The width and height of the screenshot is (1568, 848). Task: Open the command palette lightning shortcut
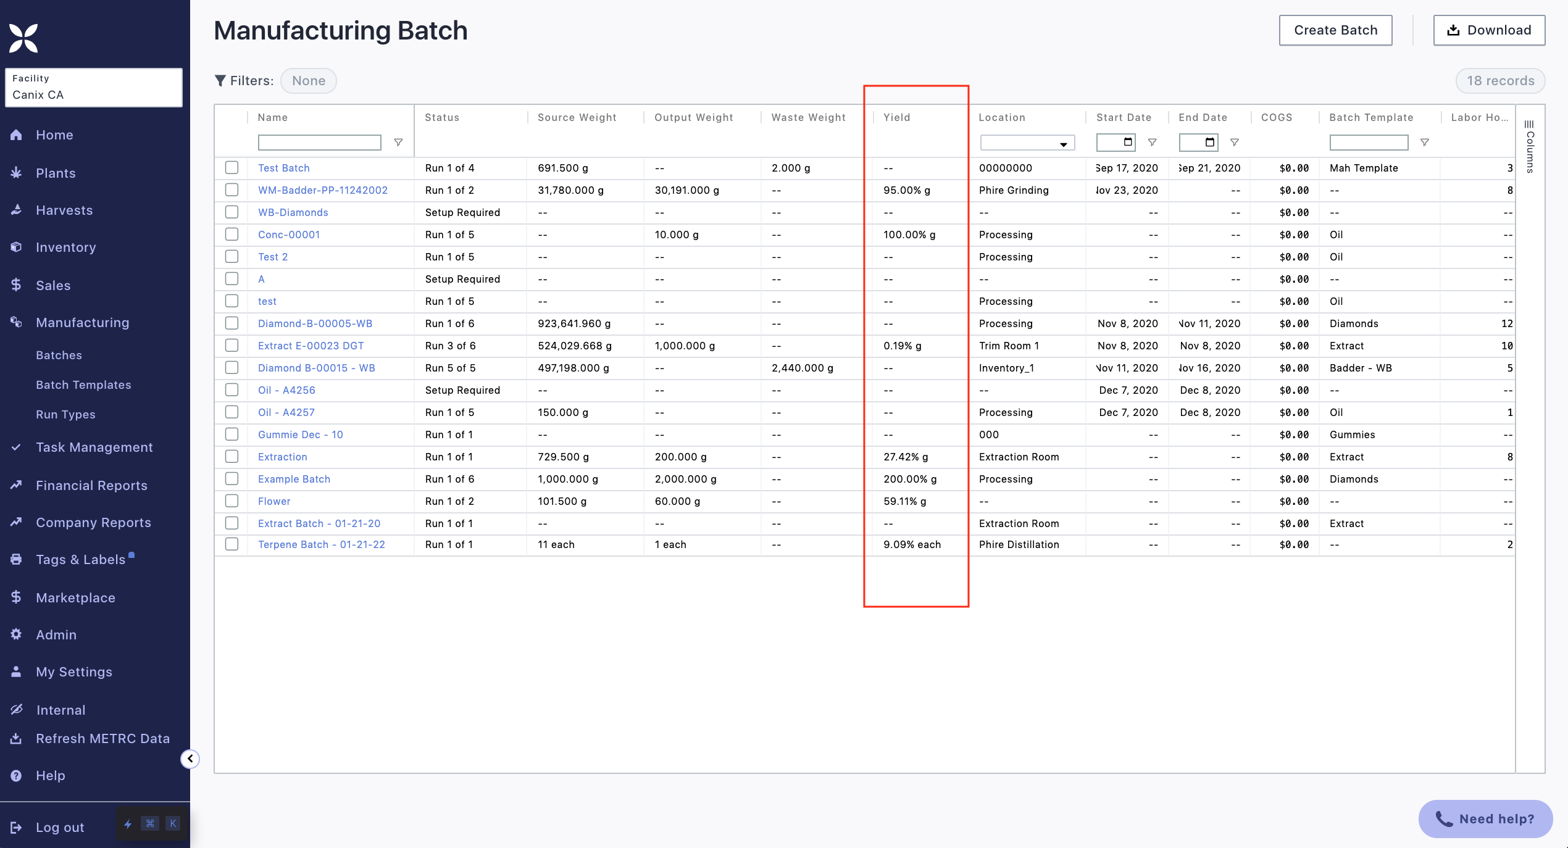tap(128, 824)
